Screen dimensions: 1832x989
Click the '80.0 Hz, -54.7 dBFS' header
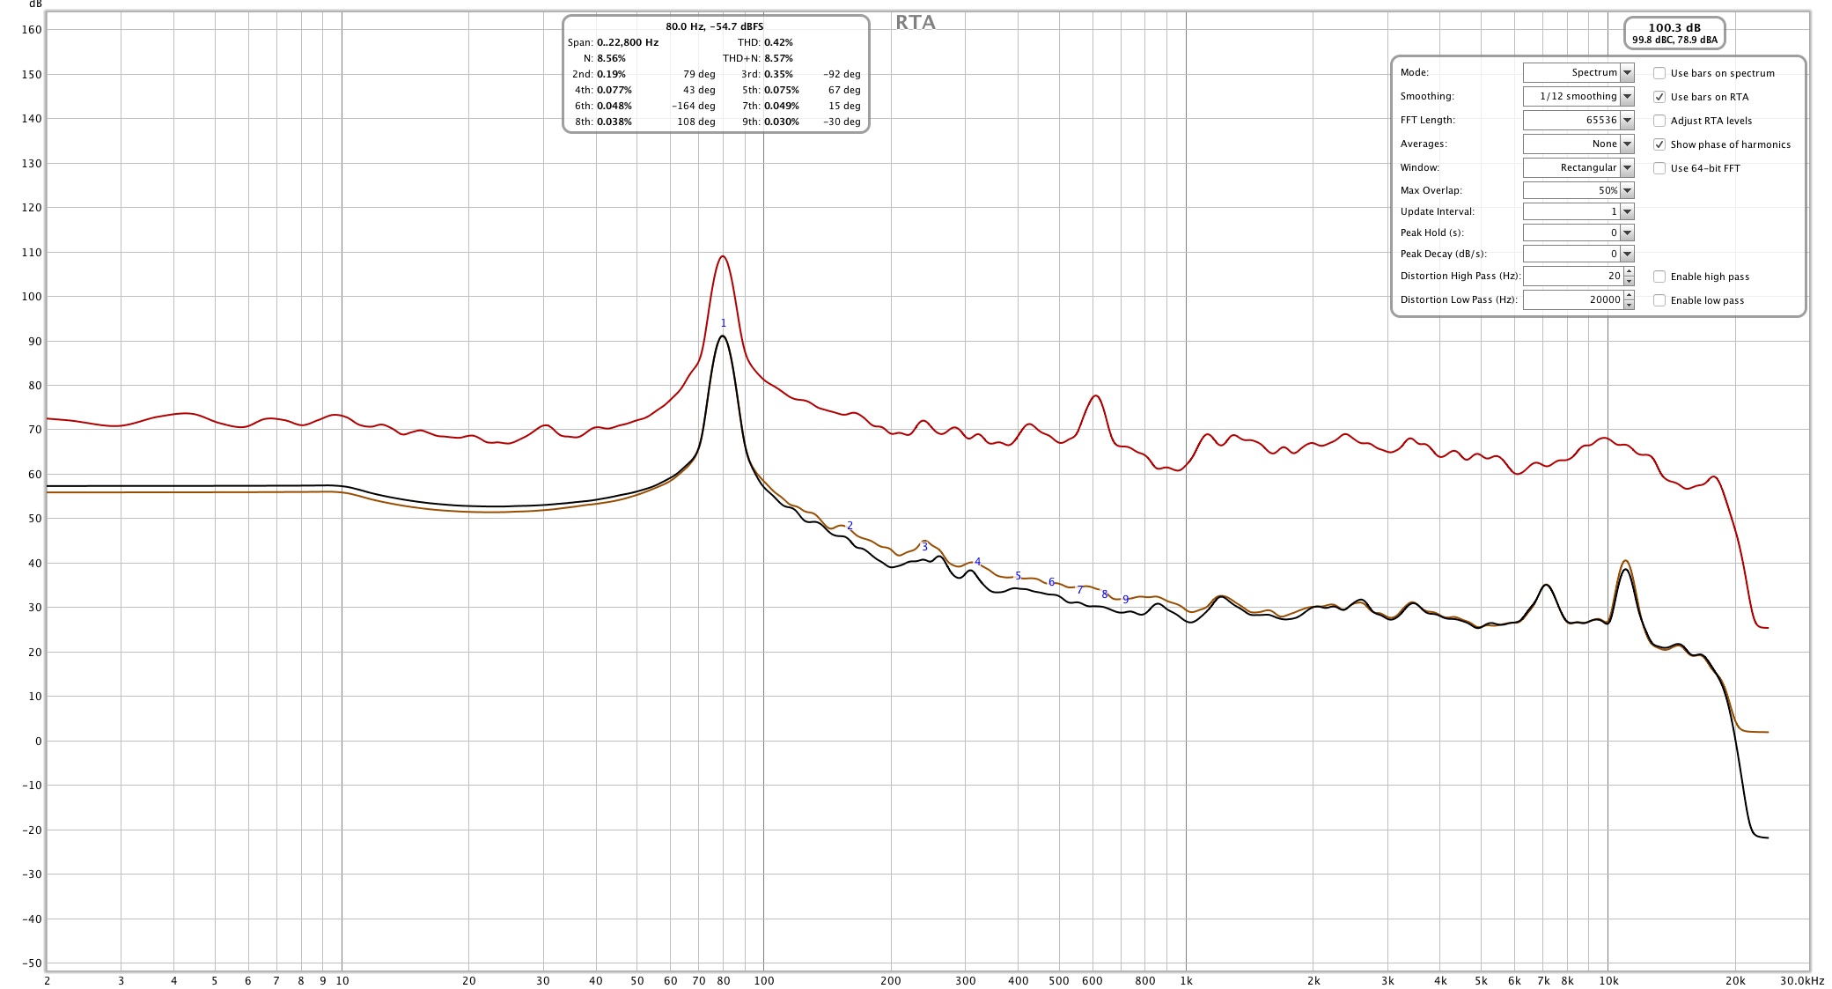pos(714,26)
